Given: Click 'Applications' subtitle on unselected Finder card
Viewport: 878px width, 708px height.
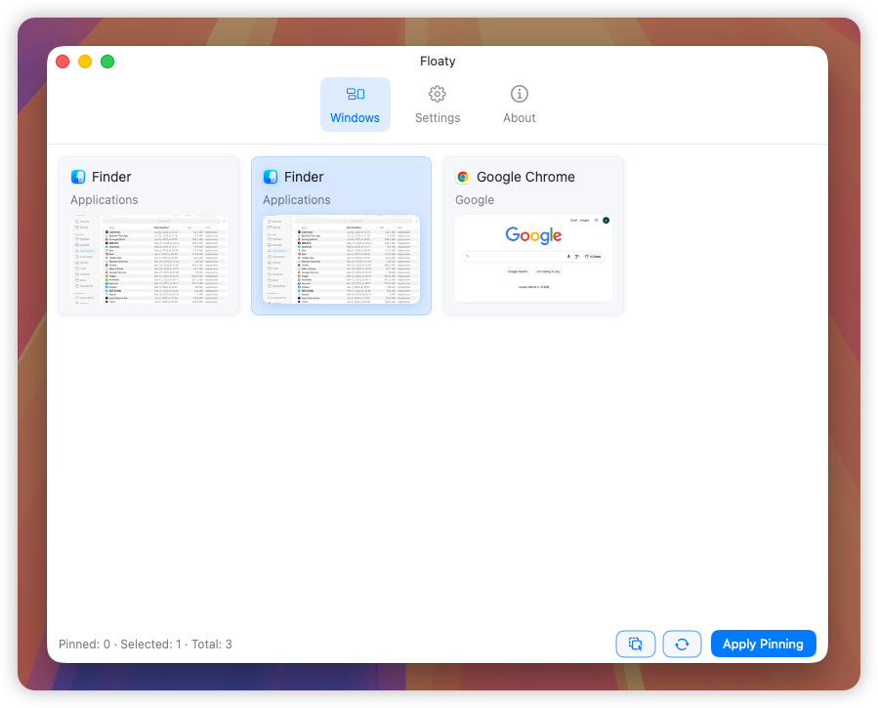Looking at the screenshot, I should [x=105, y=200].
